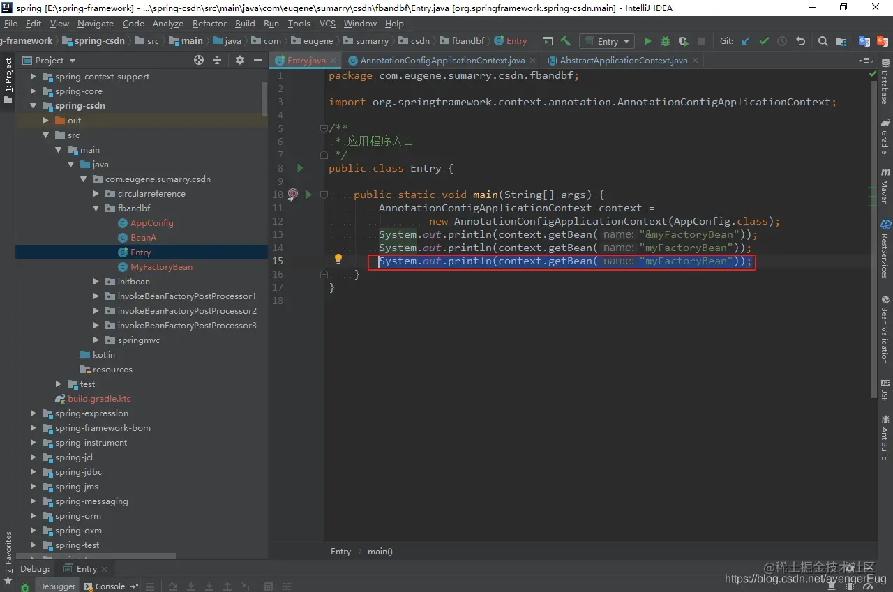The height and width of the screenshot is (592, 893).
Task: Run the Entry configuration with green play button
Action: (647, 41)
